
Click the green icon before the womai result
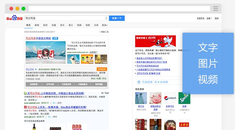[25, 93]
